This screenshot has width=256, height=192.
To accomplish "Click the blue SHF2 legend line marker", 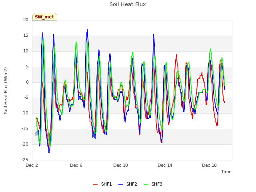I will [x=120, y=185].
